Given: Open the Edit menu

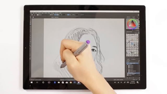Looking at the screenshot, I should tap(34, 13).
